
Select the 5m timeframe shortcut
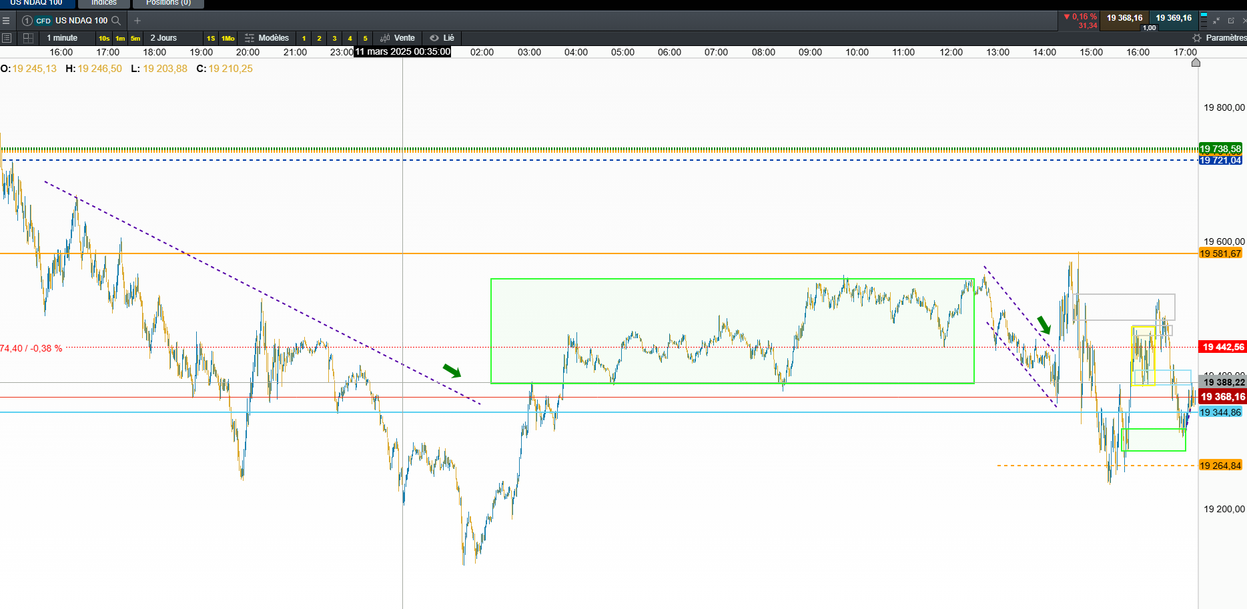[135, 38]
